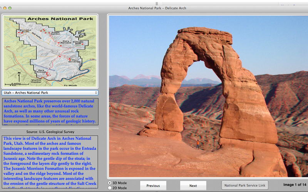Viewport: 308px width, 192px height.
Task: Click The Windows marker on the map
Action: click(x=70, y=59)
